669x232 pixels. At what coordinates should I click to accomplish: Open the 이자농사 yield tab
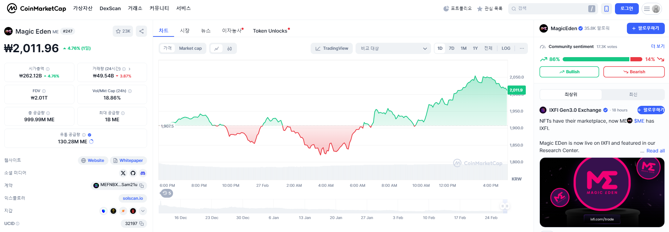232,31
